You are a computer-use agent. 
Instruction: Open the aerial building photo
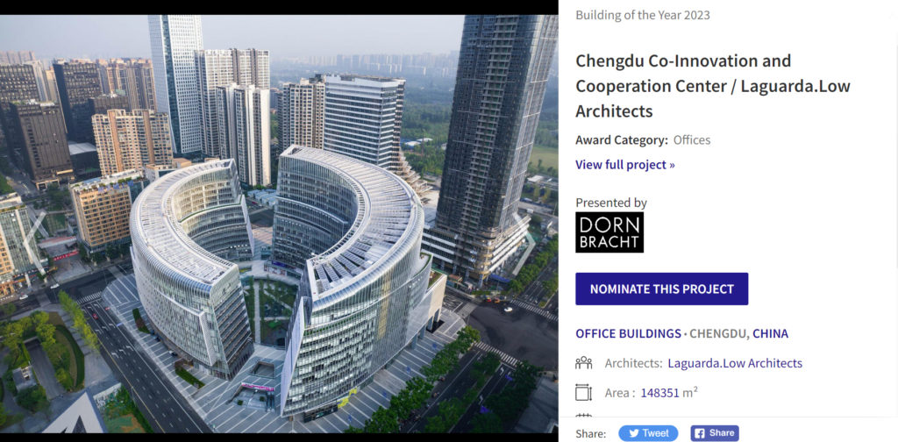tap(279, 224)
